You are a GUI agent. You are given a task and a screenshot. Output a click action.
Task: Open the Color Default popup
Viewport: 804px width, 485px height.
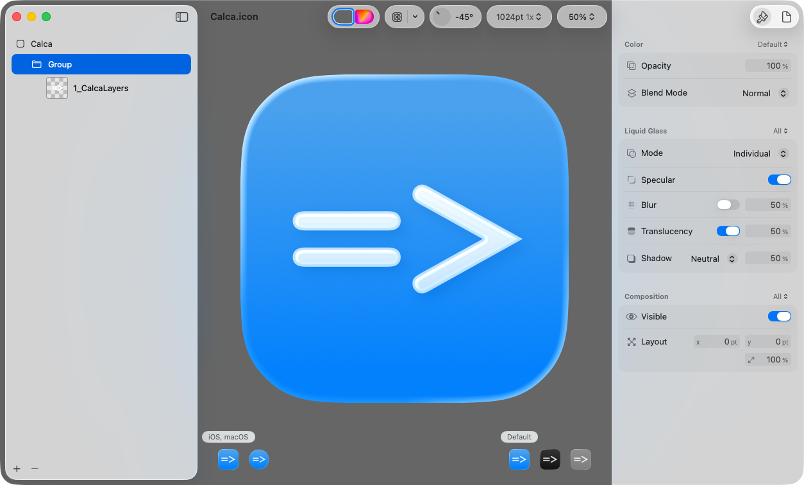coord(773,44)
